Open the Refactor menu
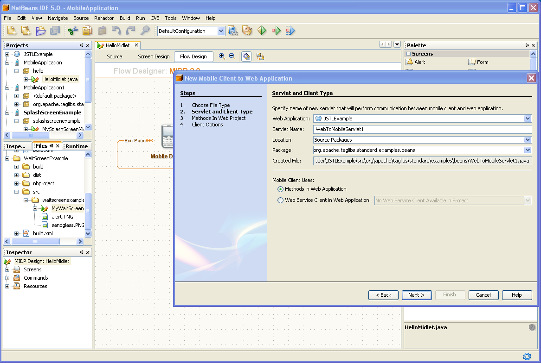This screenshot has height=363, width=541. pyautogui.click(x=104, y=18)
